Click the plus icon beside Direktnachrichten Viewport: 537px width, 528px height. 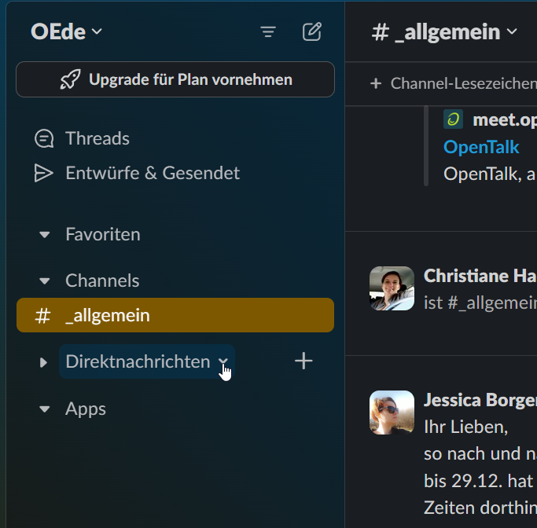point(303,361)
